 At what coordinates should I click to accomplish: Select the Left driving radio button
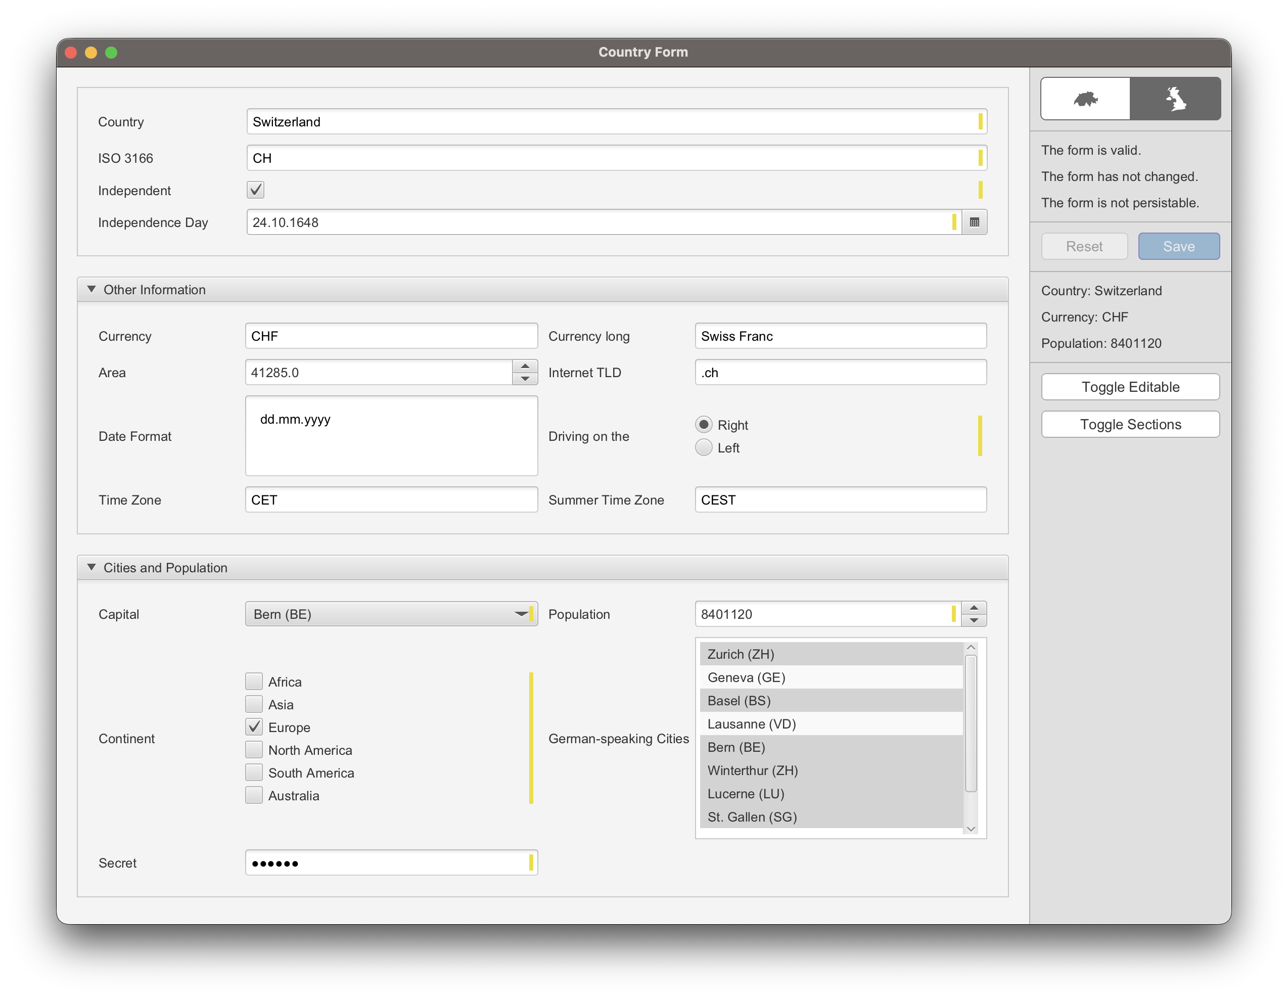(x=704, y=447)
